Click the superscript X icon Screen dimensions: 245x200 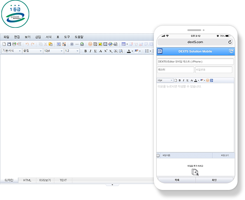(105, 51)
